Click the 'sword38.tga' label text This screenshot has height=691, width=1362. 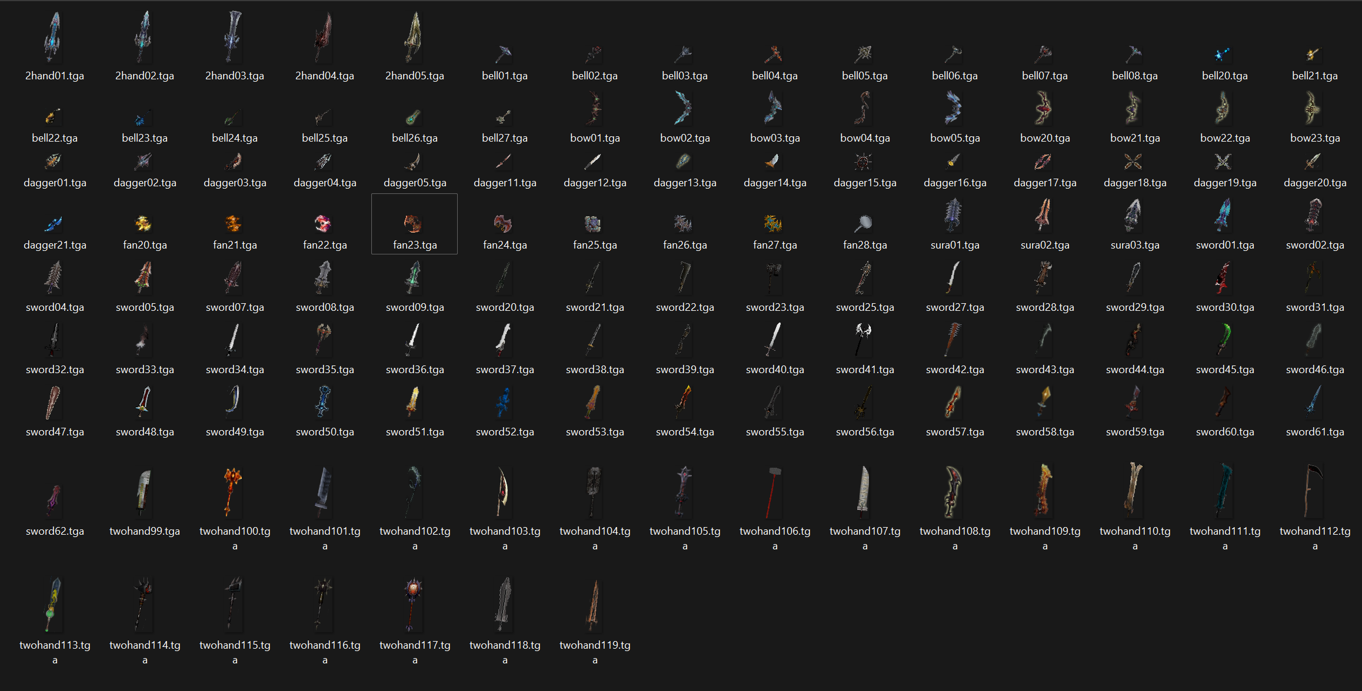[x=595, y=370]
